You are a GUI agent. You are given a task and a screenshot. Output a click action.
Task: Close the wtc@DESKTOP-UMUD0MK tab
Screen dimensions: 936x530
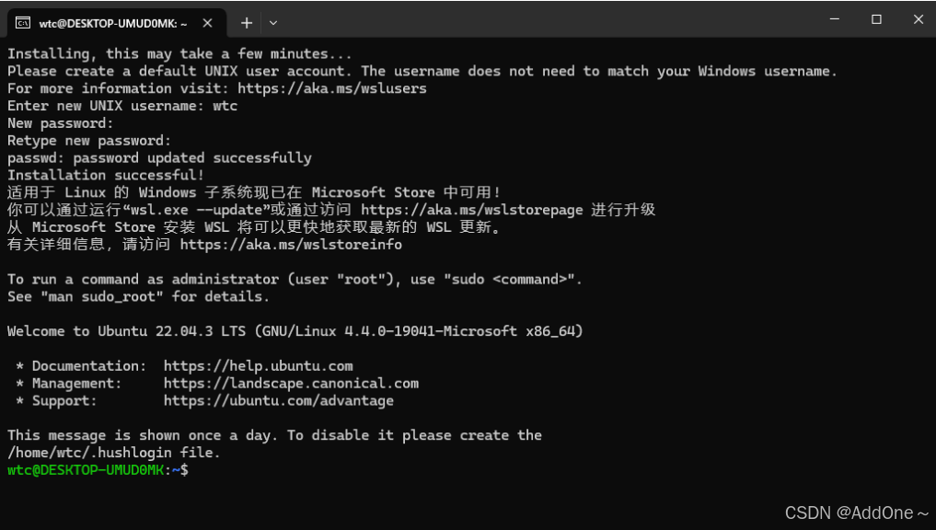pyautogui.click(x=207, y=23)
